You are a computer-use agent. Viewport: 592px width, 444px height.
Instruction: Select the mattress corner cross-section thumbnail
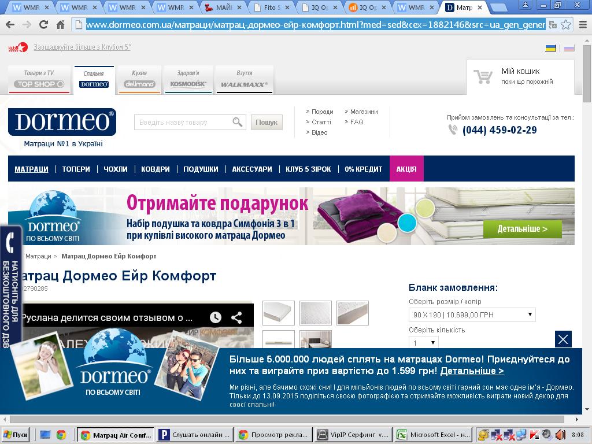(x=353, y=313)
